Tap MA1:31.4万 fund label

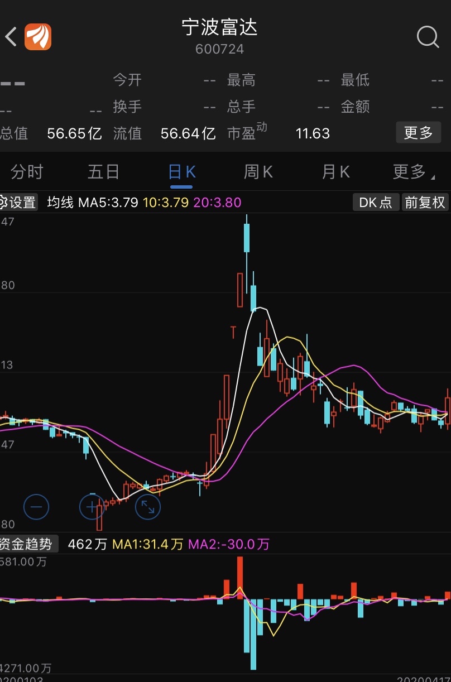pos(148,544)
